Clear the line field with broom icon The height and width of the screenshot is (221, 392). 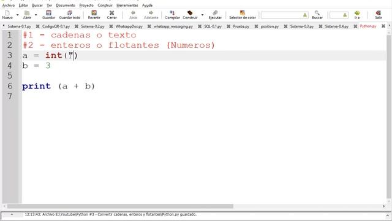point(345,15)
